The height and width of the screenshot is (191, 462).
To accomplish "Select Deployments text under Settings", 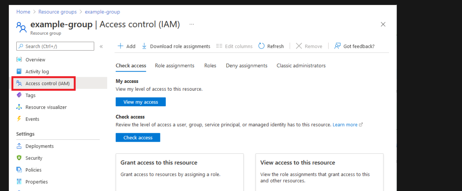I will 40,146.
